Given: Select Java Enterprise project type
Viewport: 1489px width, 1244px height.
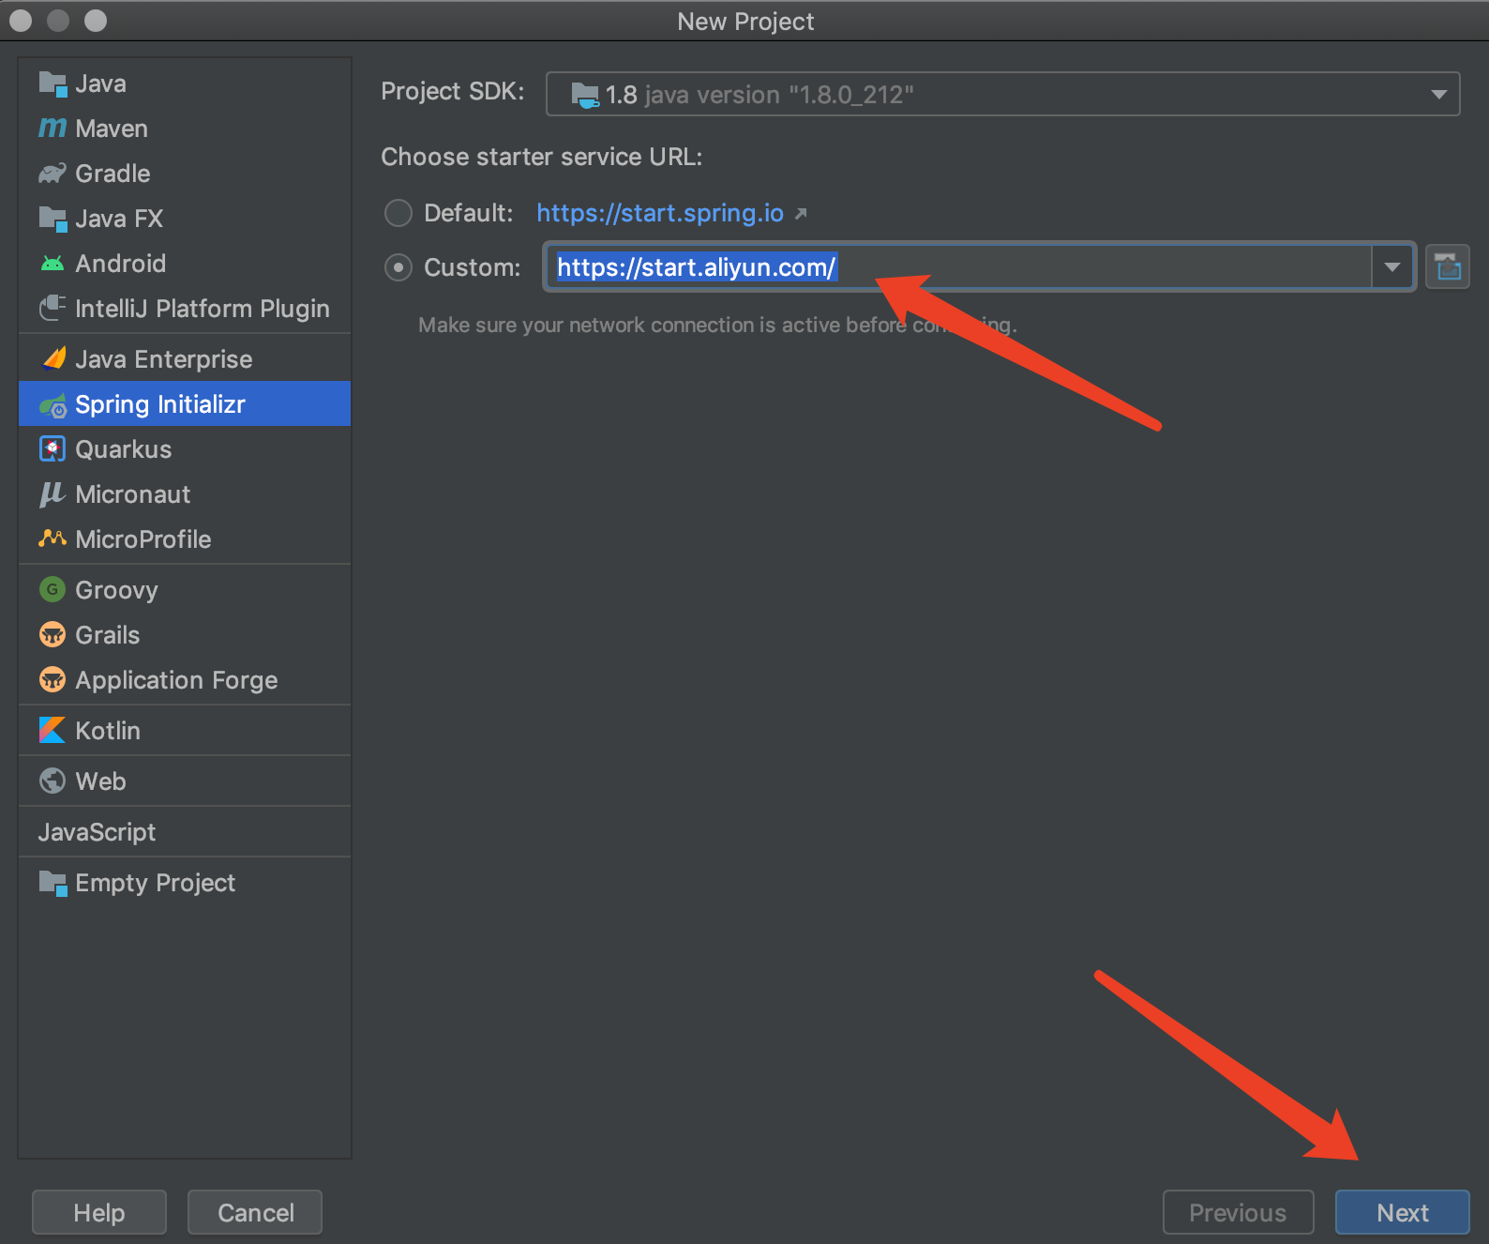Looking at the screenshot, I should [185, 359].
